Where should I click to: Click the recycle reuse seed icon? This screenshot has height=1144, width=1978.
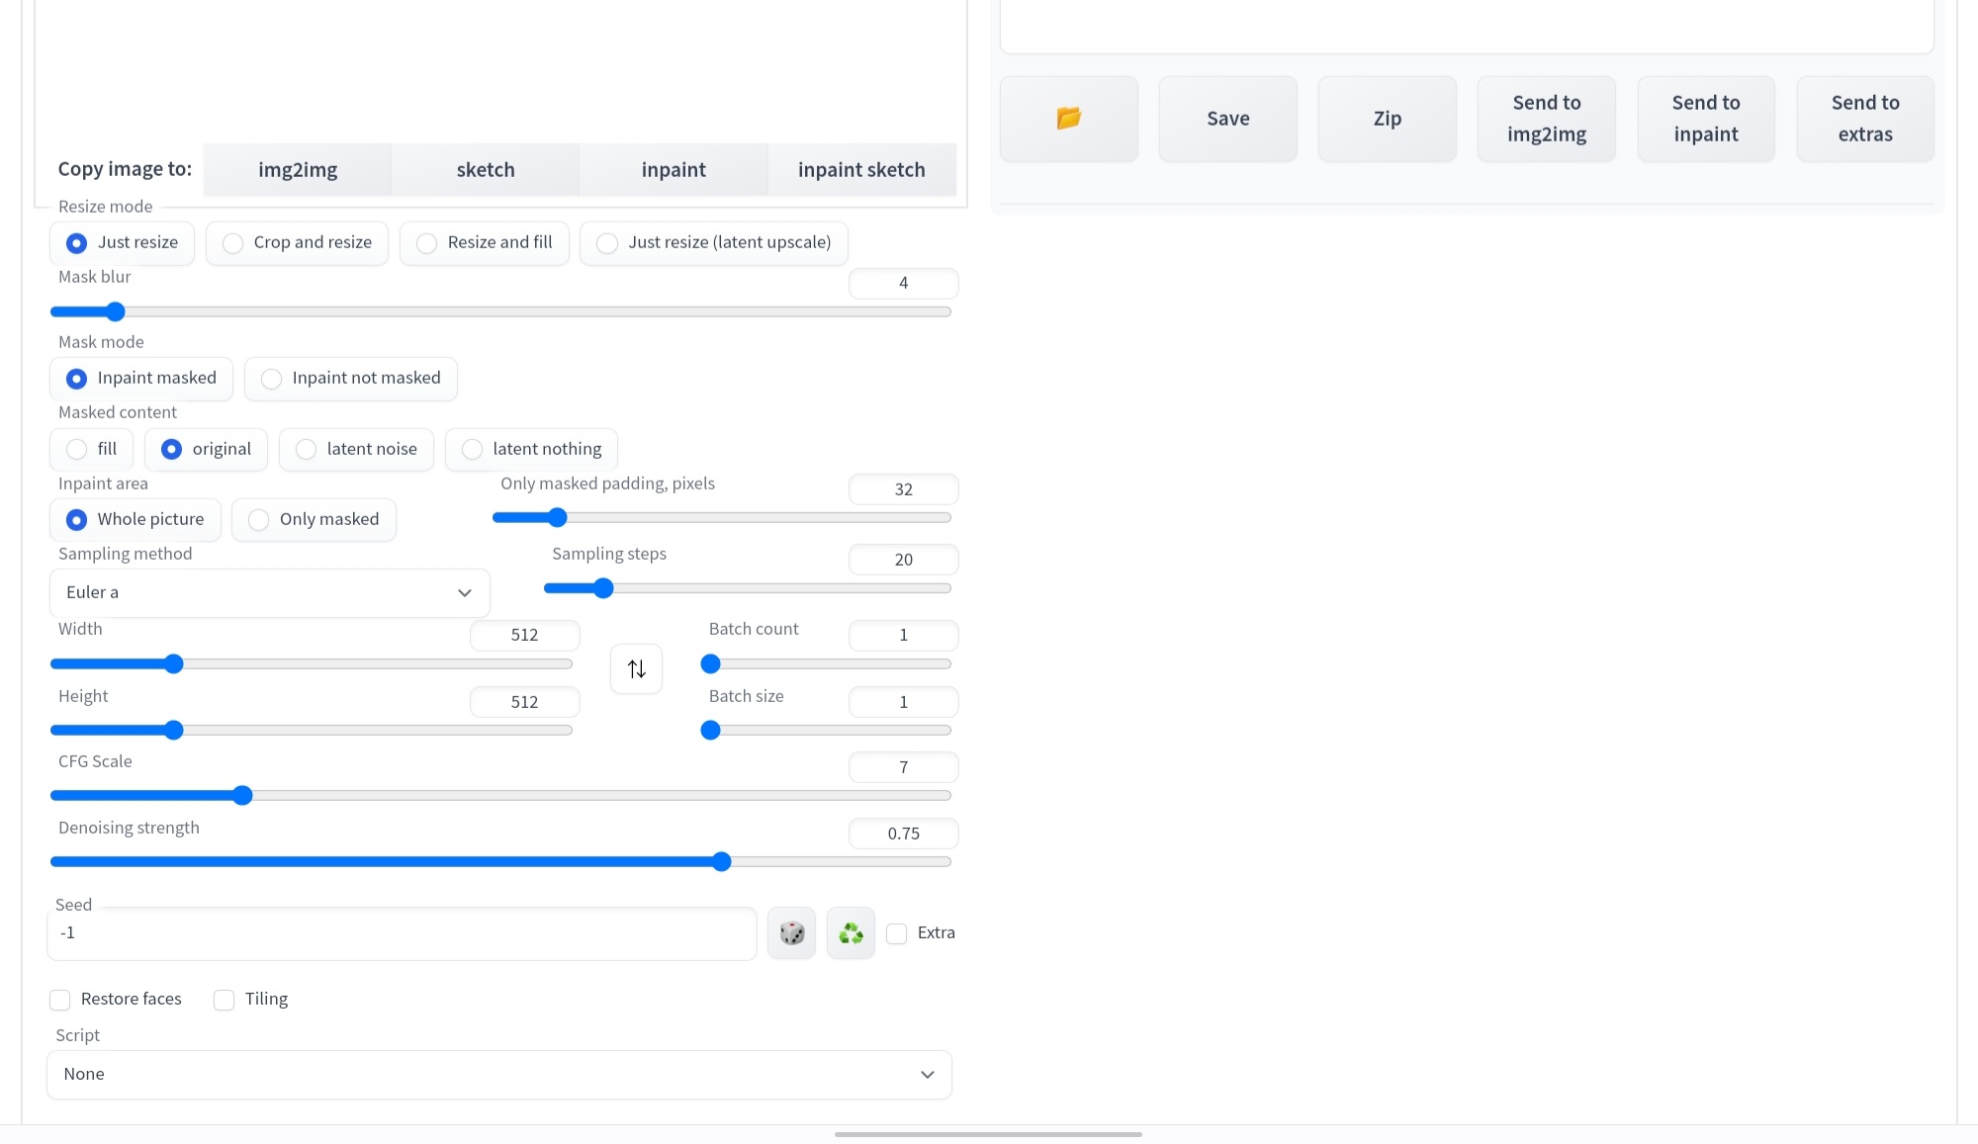click(x=851, y=932)
